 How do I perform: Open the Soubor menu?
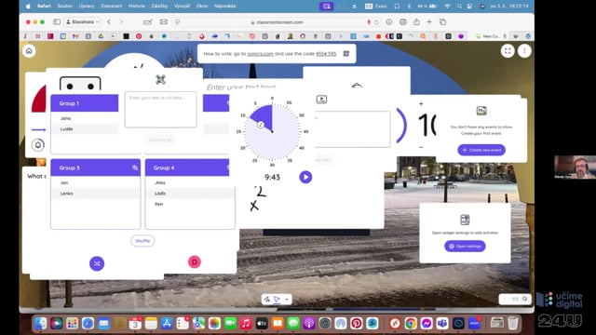pyautogui.click(x=64, y=7)
